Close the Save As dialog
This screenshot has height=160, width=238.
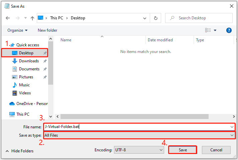[x=231, y=6]
